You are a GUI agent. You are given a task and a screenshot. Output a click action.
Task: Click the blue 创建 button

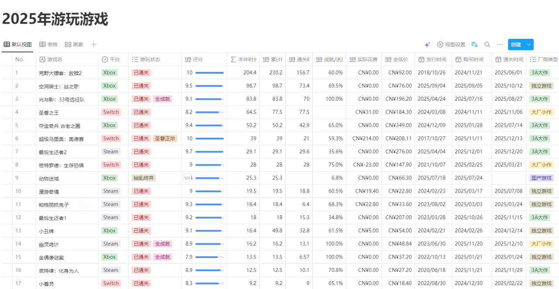tap(516, 44)
